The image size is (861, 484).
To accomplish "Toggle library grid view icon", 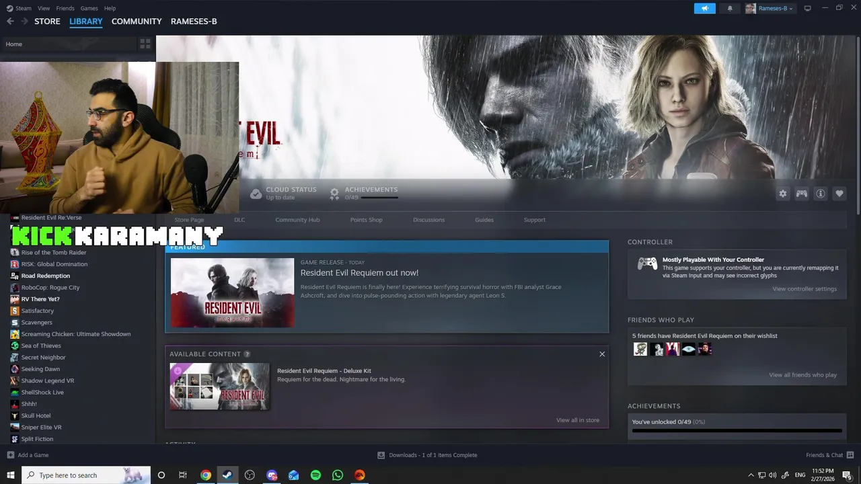I will [x=145, y=44].
